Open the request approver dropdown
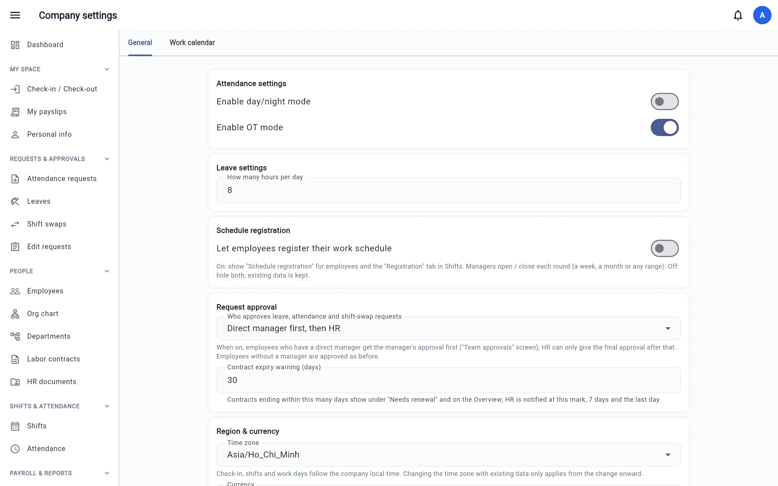 click(x=448, y=328)
